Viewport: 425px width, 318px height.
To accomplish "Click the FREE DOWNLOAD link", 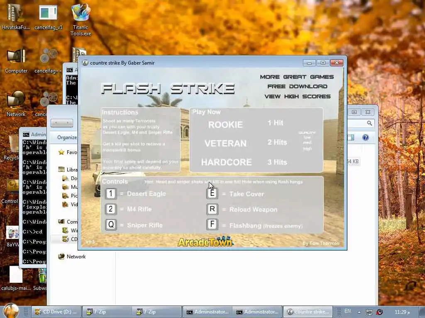I will (x=297, y=86).
